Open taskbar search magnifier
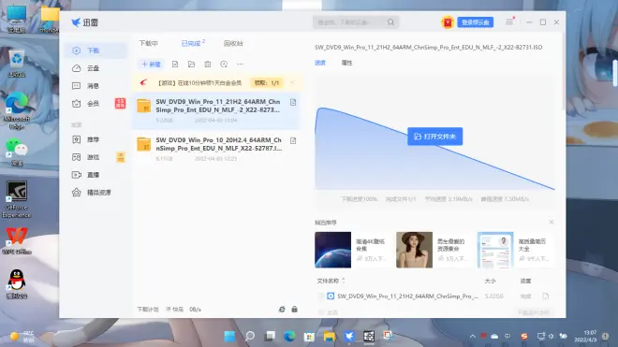 (x=250, y=336)
